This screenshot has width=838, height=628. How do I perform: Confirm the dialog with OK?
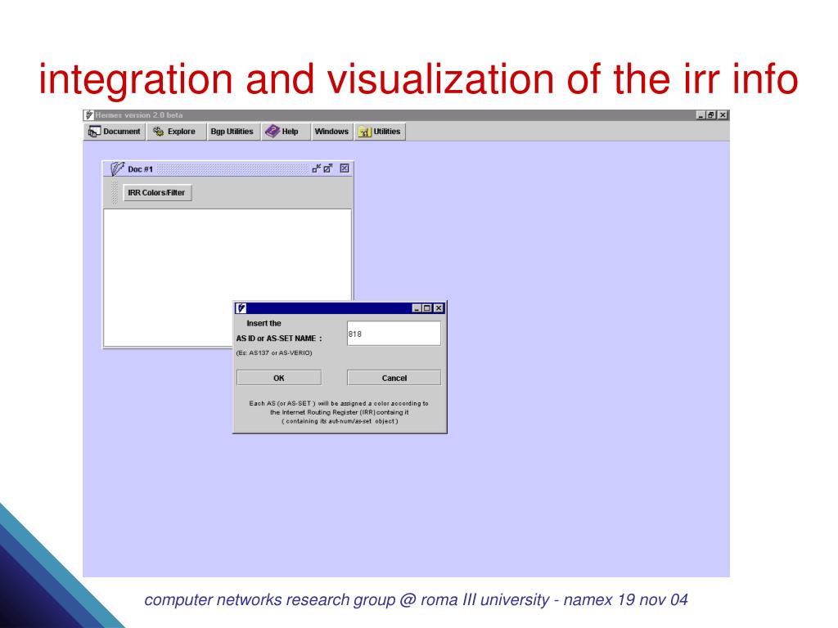click(279, 378)
